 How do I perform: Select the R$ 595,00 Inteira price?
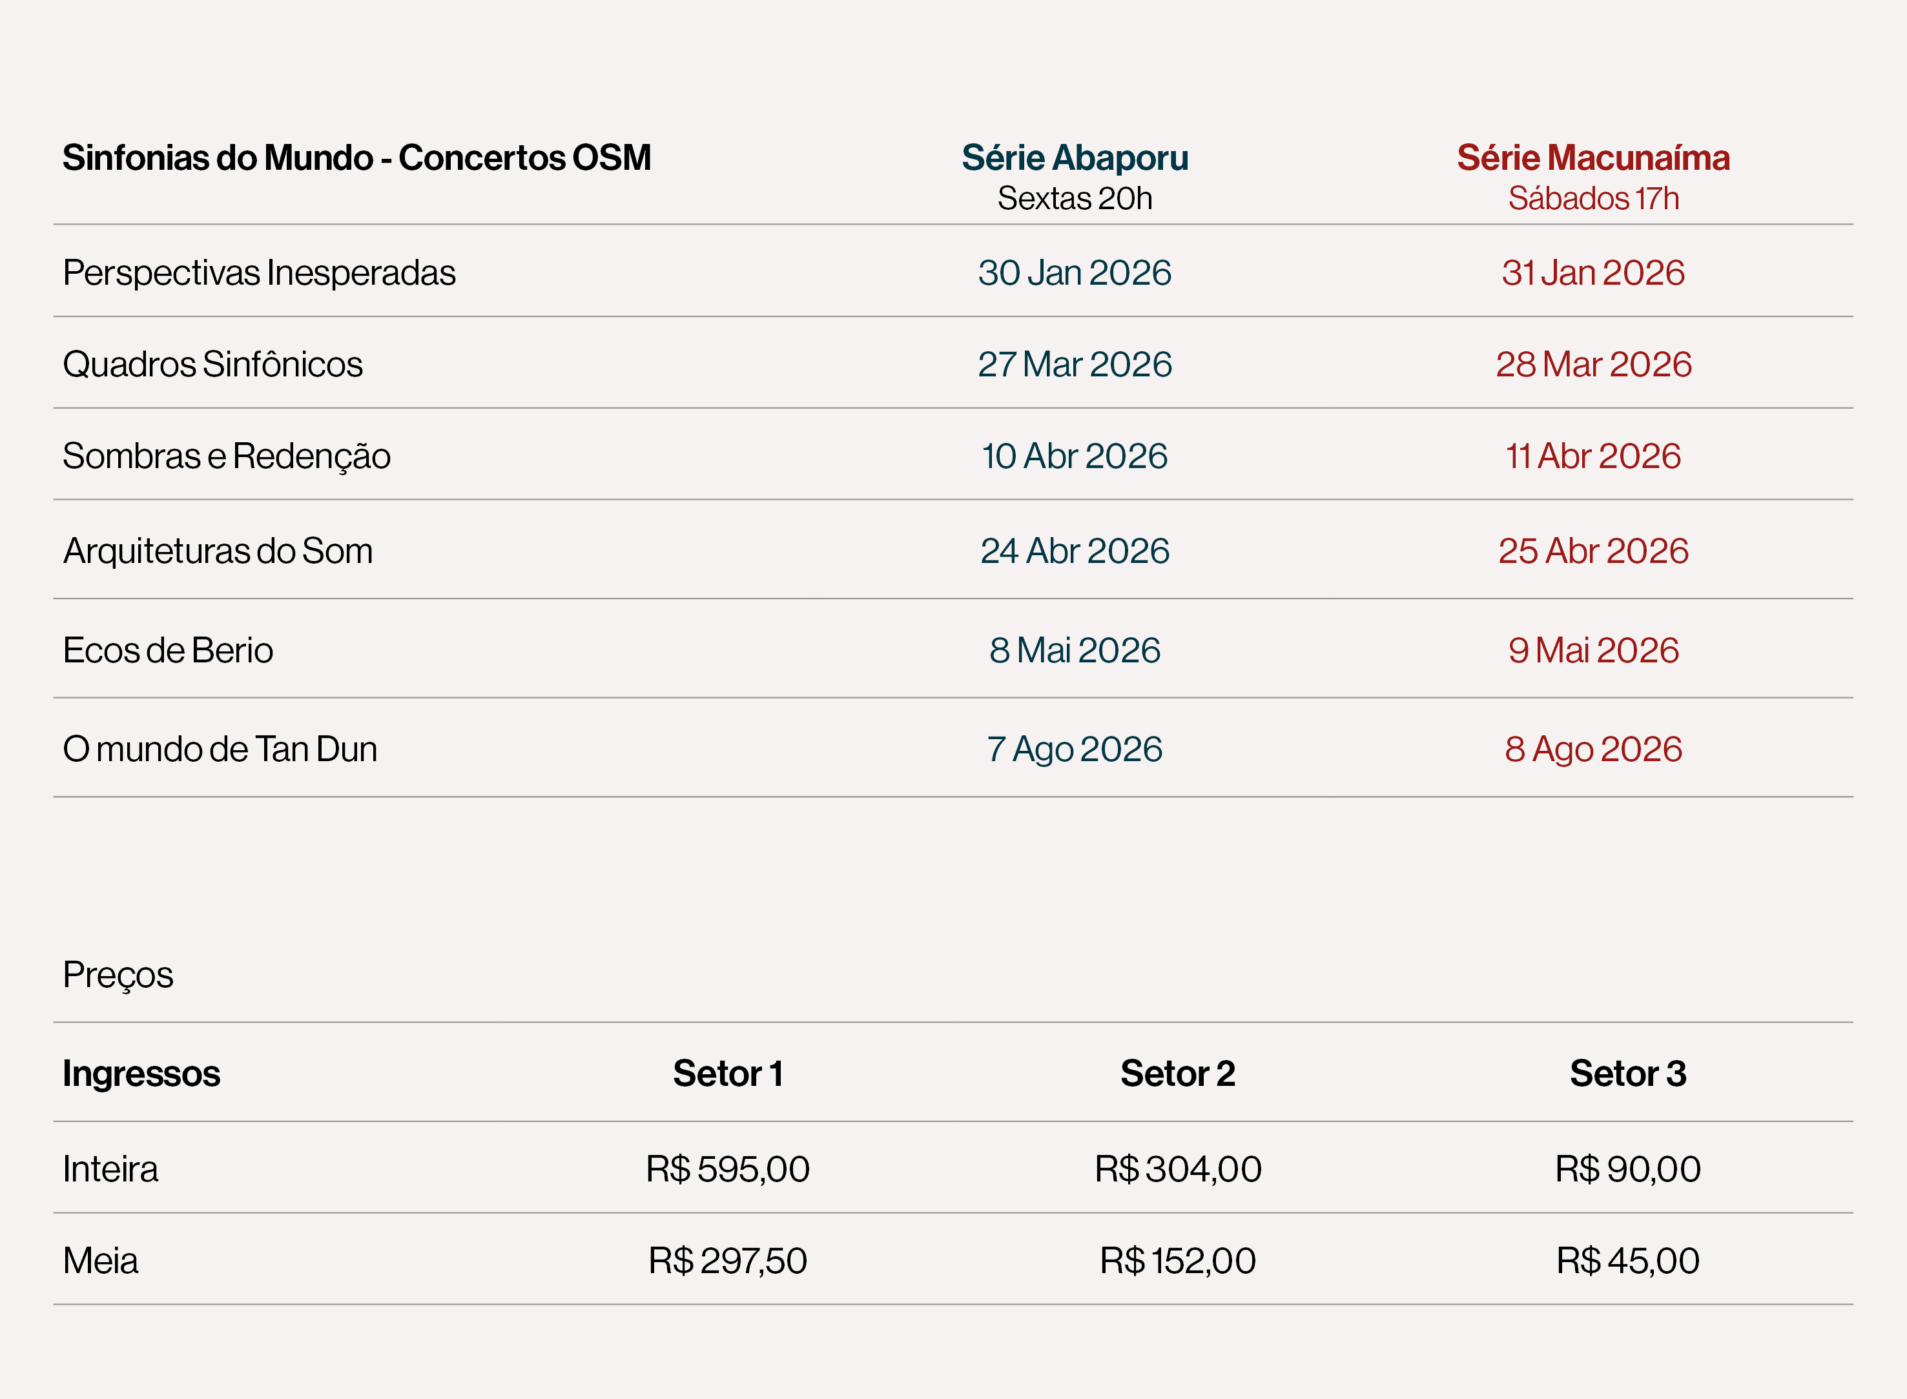pyautogui.click(x=728, y=1169)
